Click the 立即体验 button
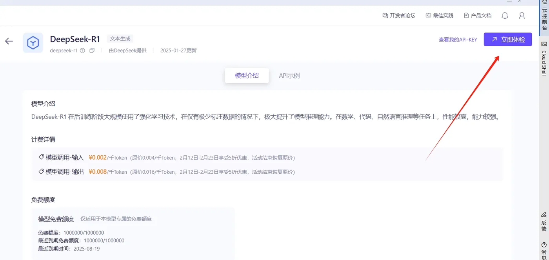This screenshot has width=549, height=260. coord(508,39)
